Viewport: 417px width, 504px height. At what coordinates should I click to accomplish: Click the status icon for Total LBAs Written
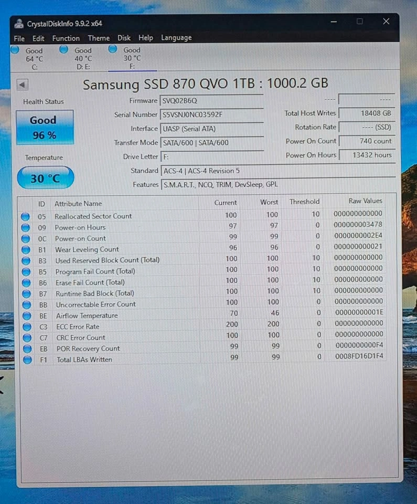point(28,360)
